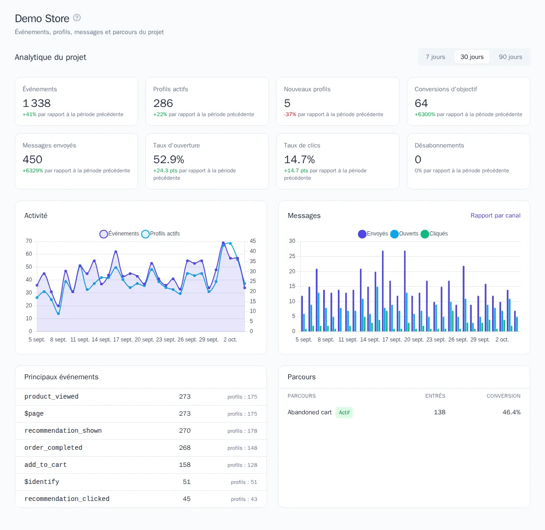The width and height of the screenshot is (545, 530).
Task: Click the order_completed event name
Action: click(x=53, y=448)
